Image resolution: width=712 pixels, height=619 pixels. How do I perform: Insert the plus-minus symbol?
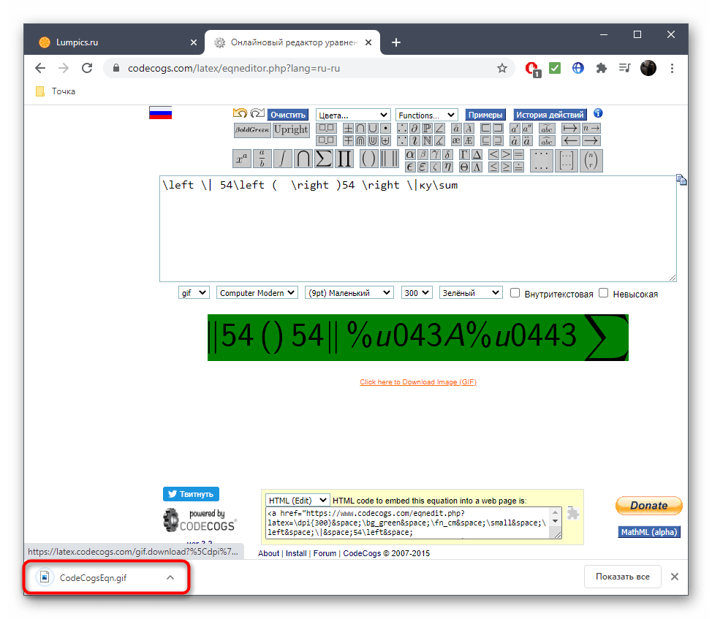pyautogui.click(x=348, y=129)
